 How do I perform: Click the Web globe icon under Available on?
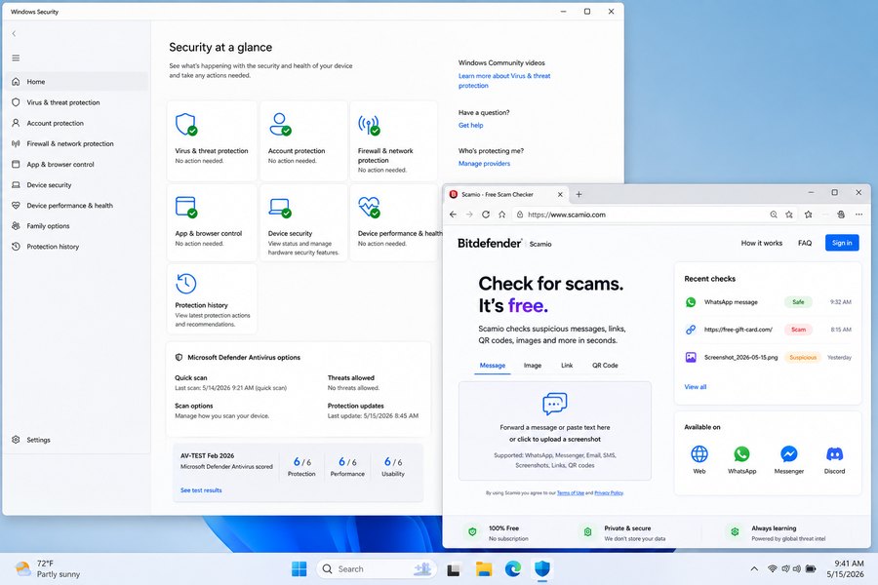click(699, 454)
